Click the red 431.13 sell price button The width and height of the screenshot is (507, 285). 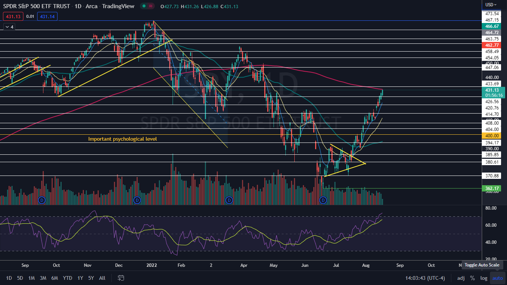coord(13,16)
